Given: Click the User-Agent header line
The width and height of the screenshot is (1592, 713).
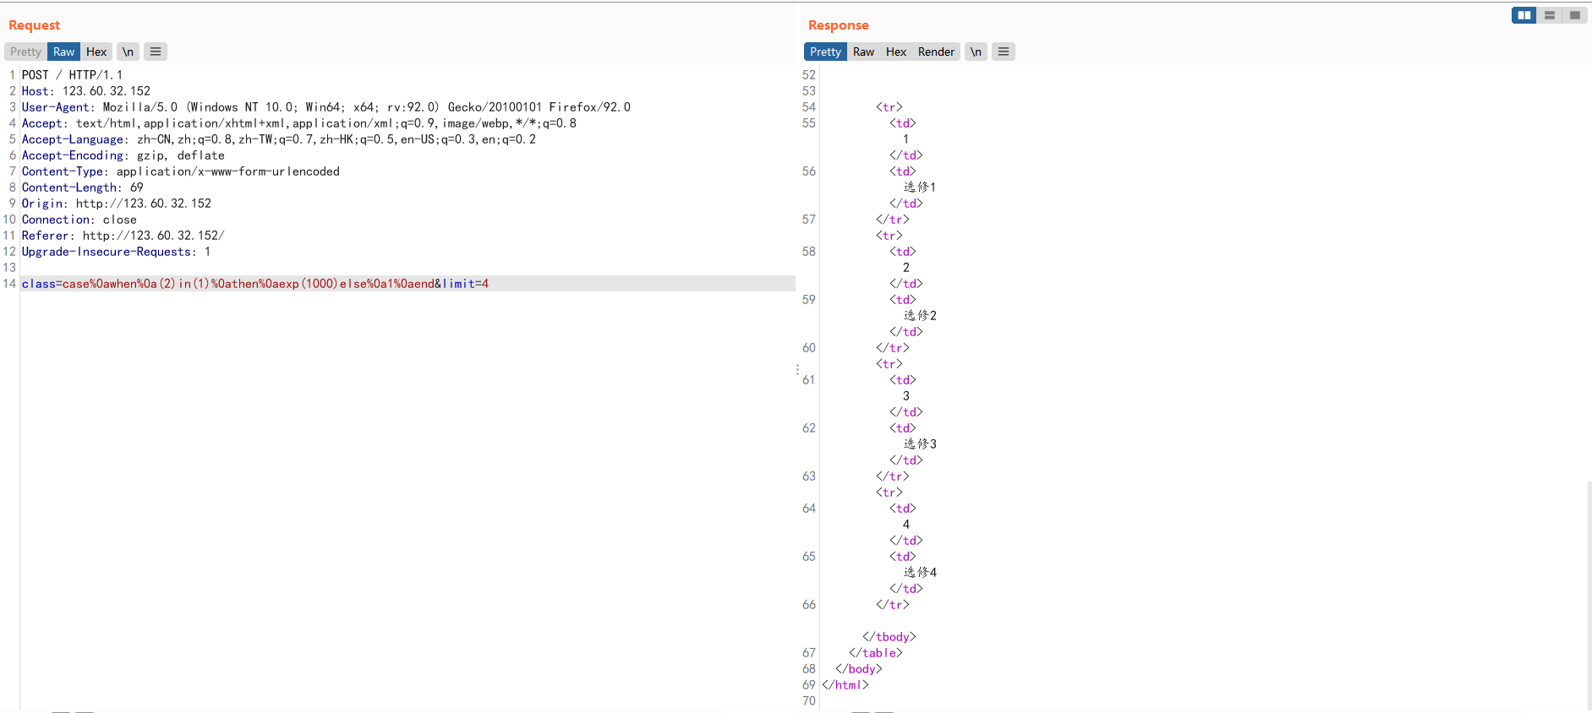Looking at the screenshot, I should [x=326, y=107].
